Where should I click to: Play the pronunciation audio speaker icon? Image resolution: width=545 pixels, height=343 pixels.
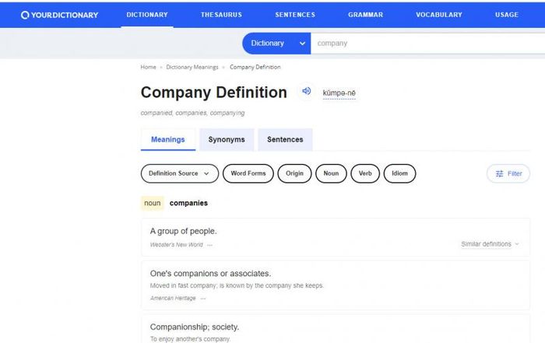tap(306, 91)
